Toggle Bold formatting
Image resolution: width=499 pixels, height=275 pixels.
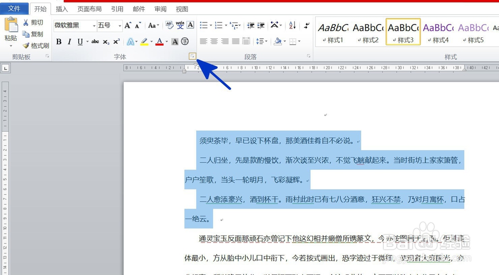click(59, 42)
